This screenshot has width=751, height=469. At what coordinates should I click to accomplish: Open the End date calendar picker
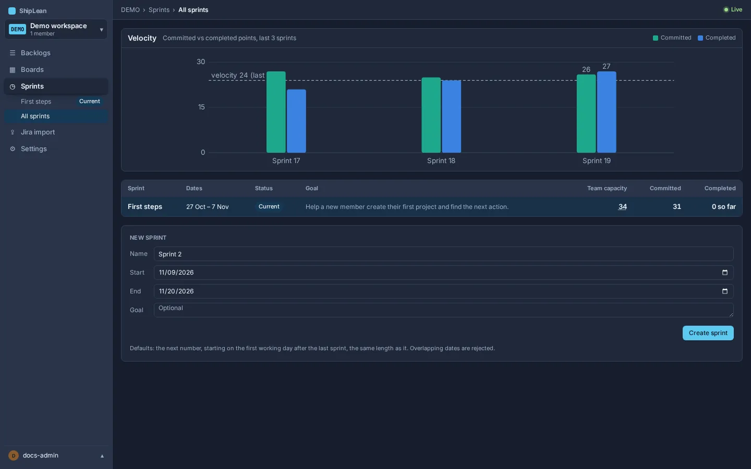pyautogui.click(x=724, y=291)
